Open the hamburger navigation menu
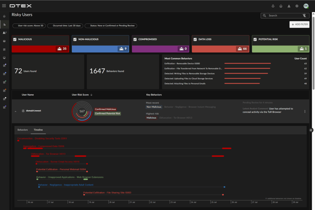The height and width of the screenshot is (210, 315). [4, 6]
